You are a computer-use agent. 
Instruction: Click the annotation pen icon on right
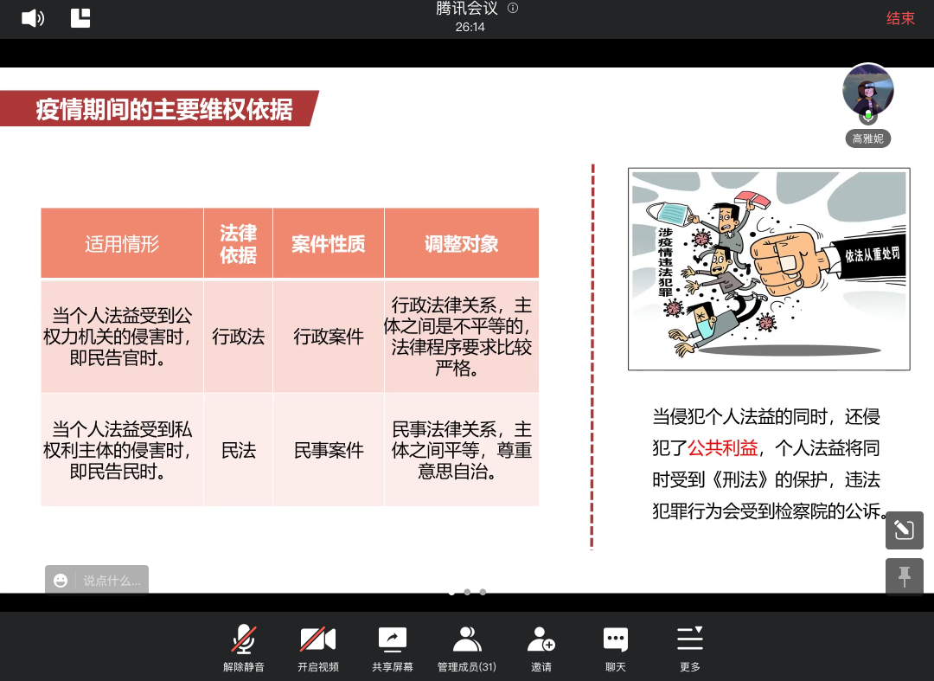[x=904, y=529]
